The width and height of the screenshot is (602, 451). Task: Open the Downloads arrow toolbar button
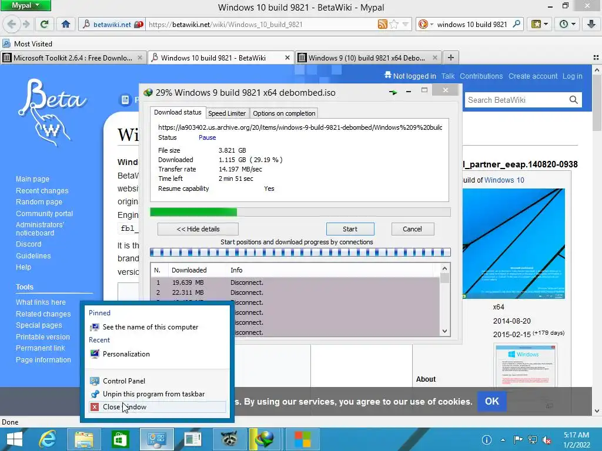[x=591, y=24]
